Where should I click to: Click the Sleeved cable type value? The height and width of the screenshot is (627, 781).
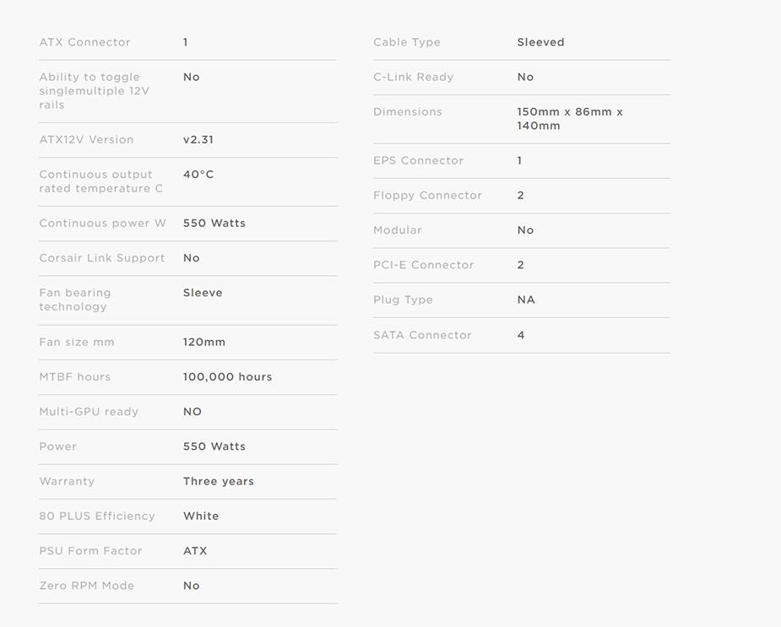pyautogui.click(x=540, y=42)
